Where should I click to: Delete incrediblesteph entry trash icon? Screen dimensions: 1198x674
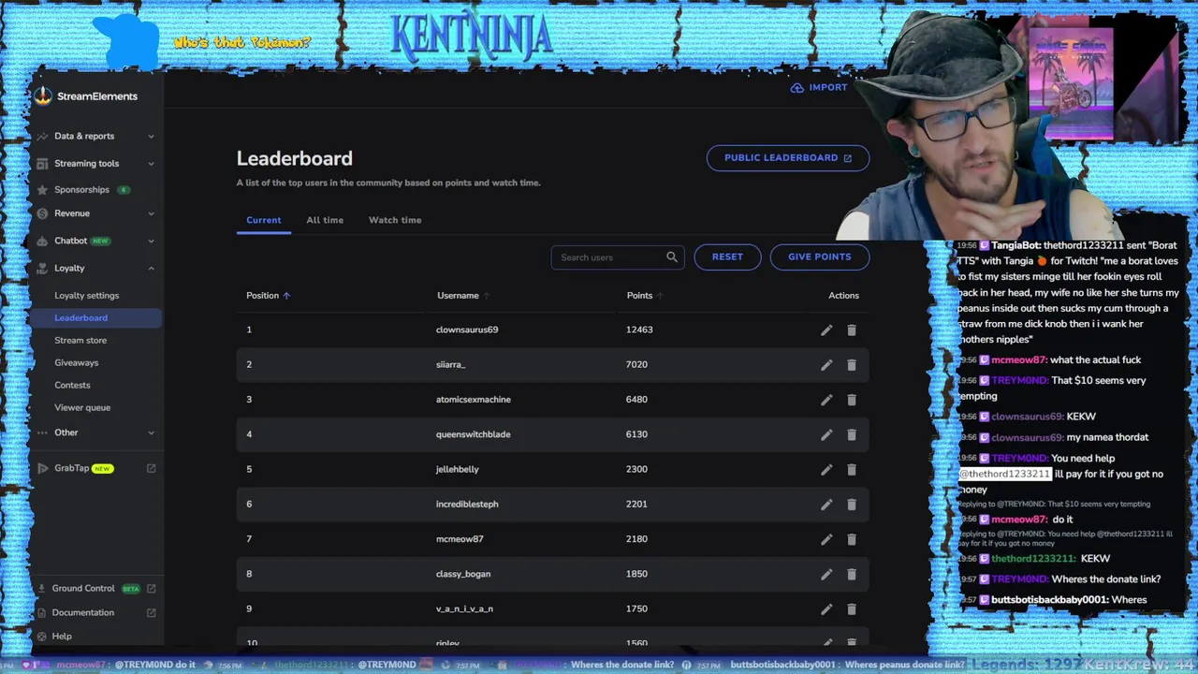[x=852, y=505]
